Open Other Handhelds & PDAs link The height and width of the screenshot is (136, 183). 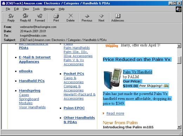point(79,120)
